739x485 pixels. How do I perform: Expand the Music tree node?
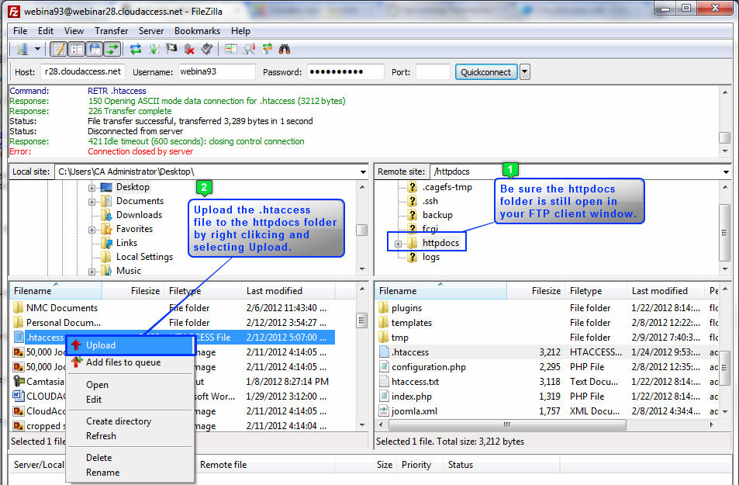(92, 272)
